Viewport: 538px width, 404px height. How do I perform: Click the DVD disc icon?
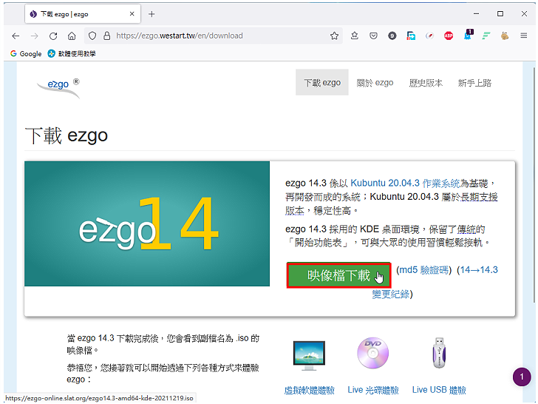pos(373,353)
